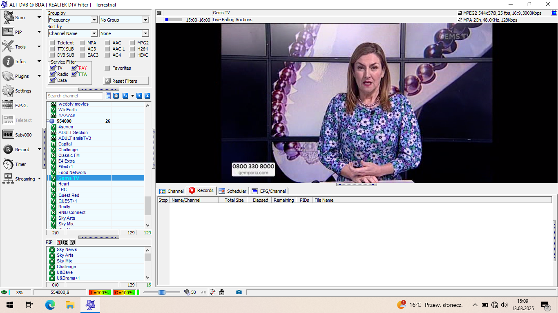
Task: Expand the Streaming menu arrow
Action: point(39,179)
